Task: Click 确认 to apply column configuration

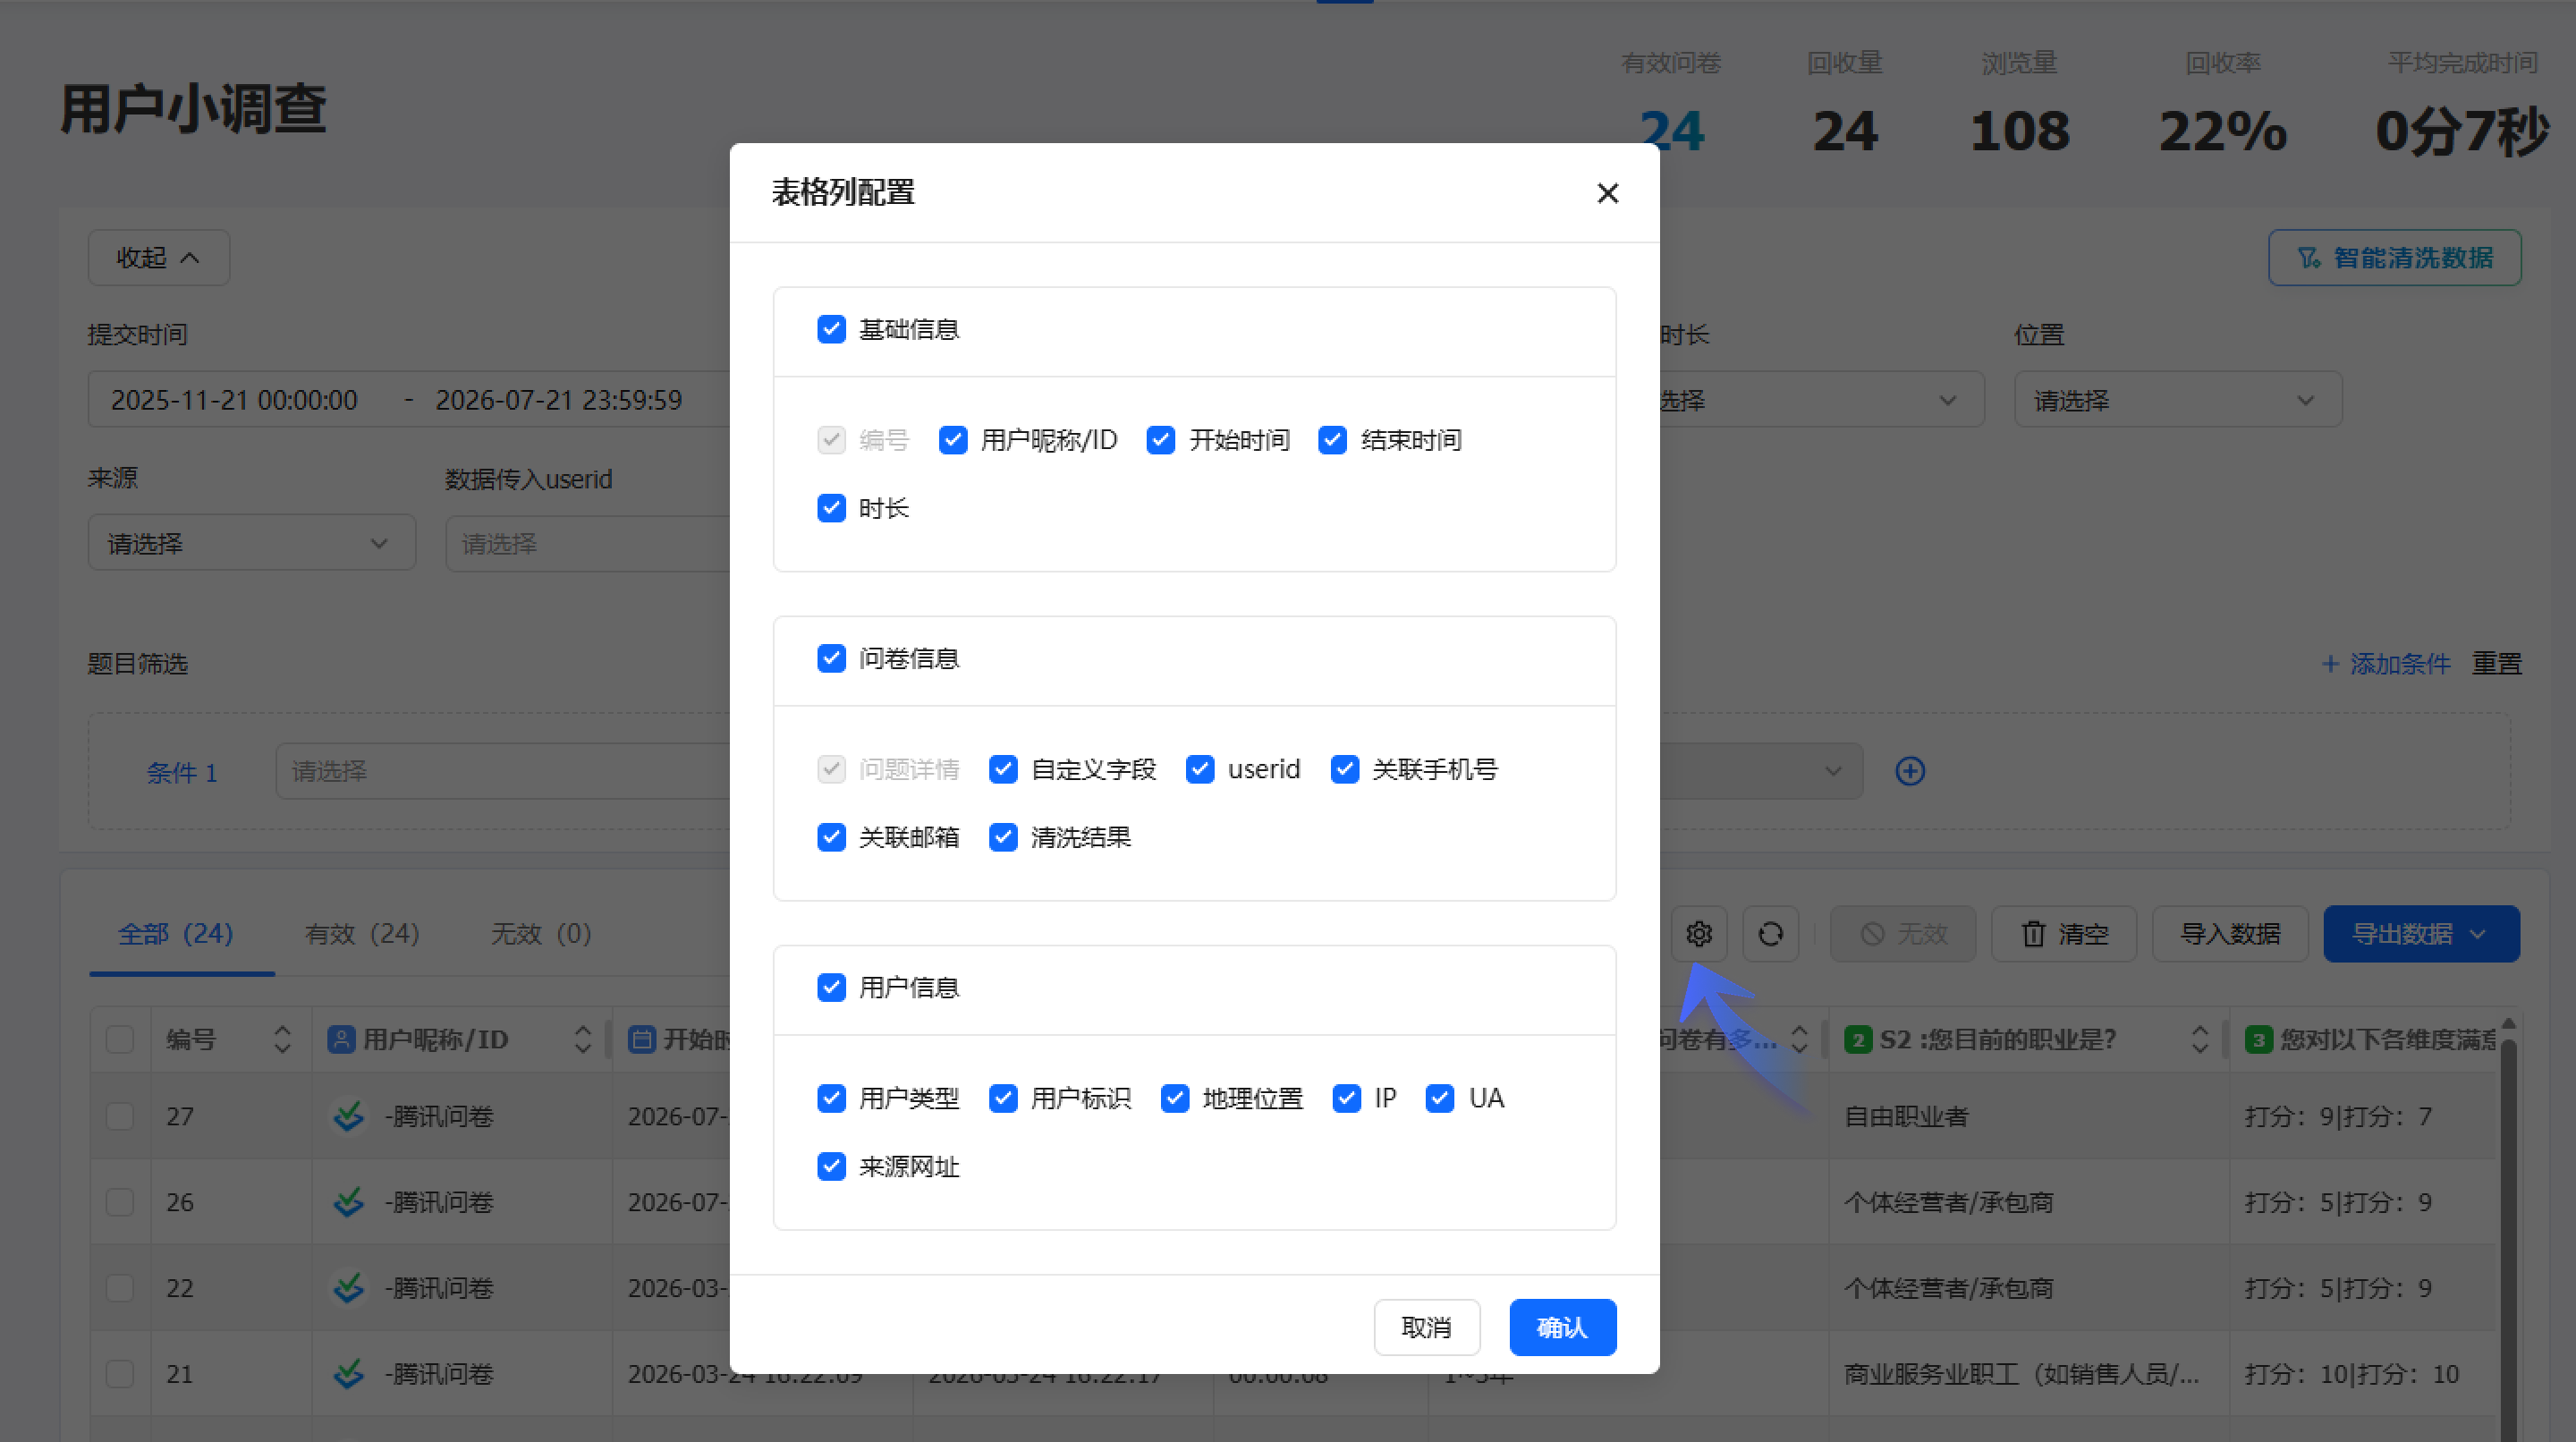Action: click(1562, 1327)
